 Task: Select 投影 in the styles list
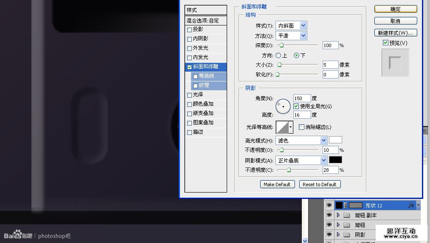tap(198, 29)
